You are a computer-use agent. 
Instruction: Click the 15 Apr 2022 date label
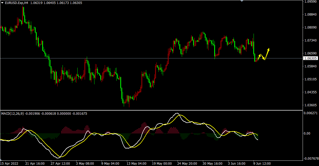click(x=9, y=164)
